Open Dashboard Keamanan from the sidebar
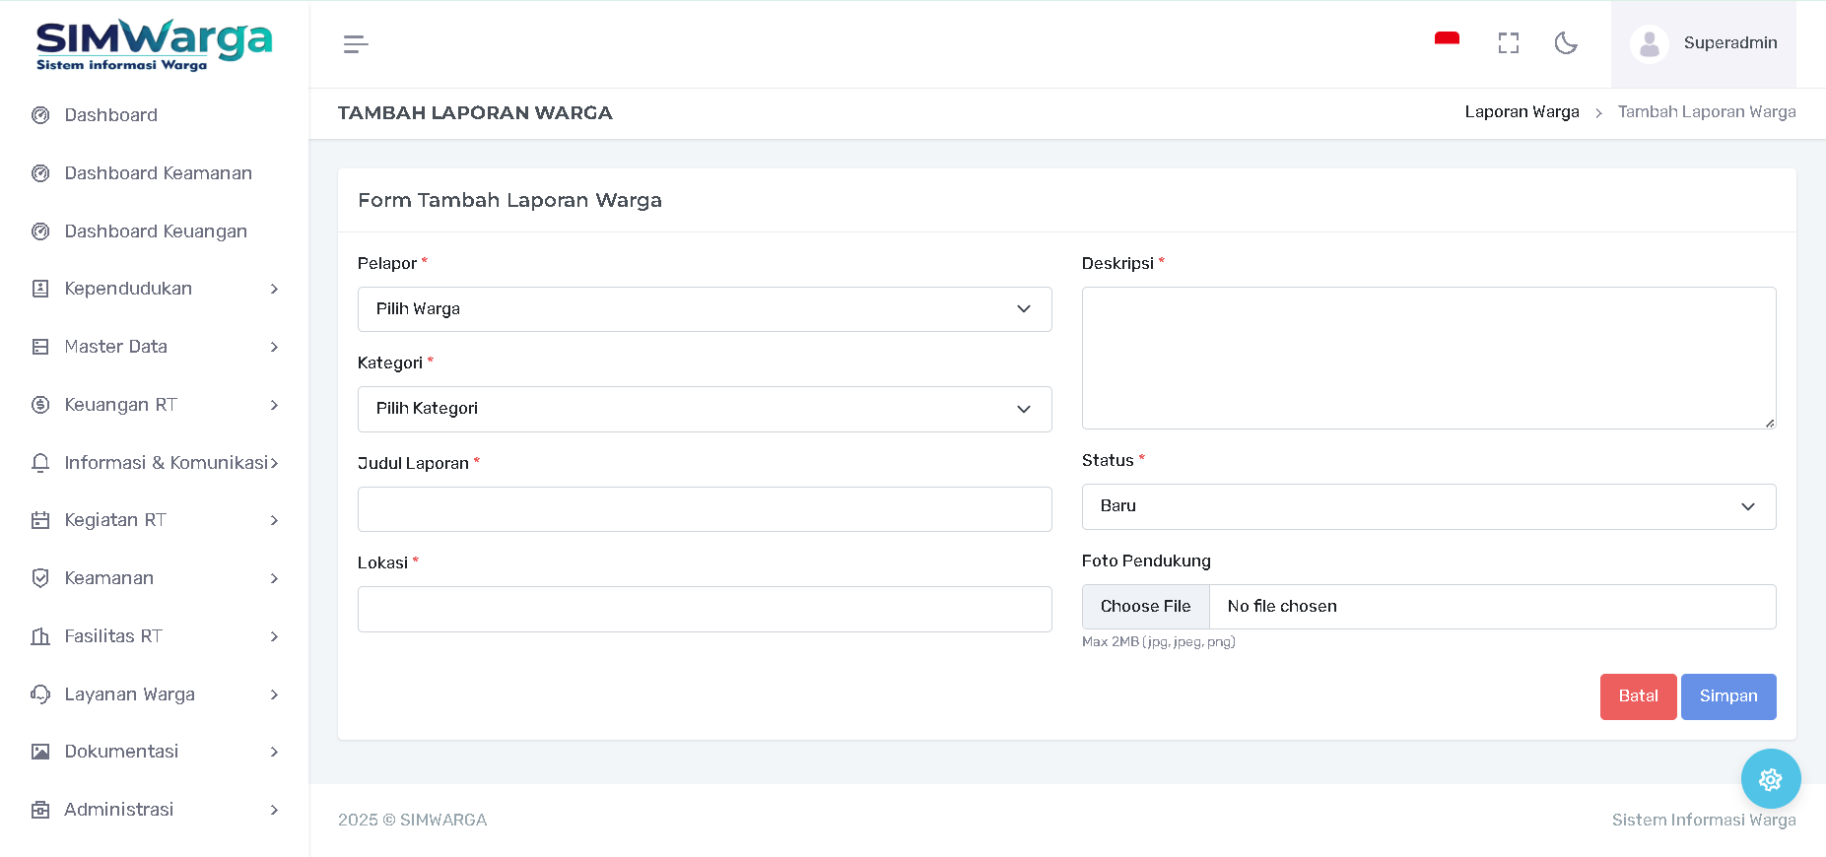This screenshot has height=857, width=1826. click(x=158, y=173)
